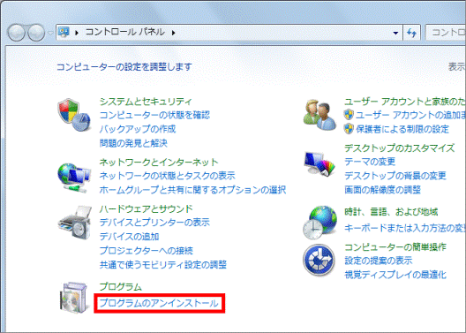Open 時計、言語、および地域 category
The height and width of the screenshot is (333, 466).
(x=391, y=212)
